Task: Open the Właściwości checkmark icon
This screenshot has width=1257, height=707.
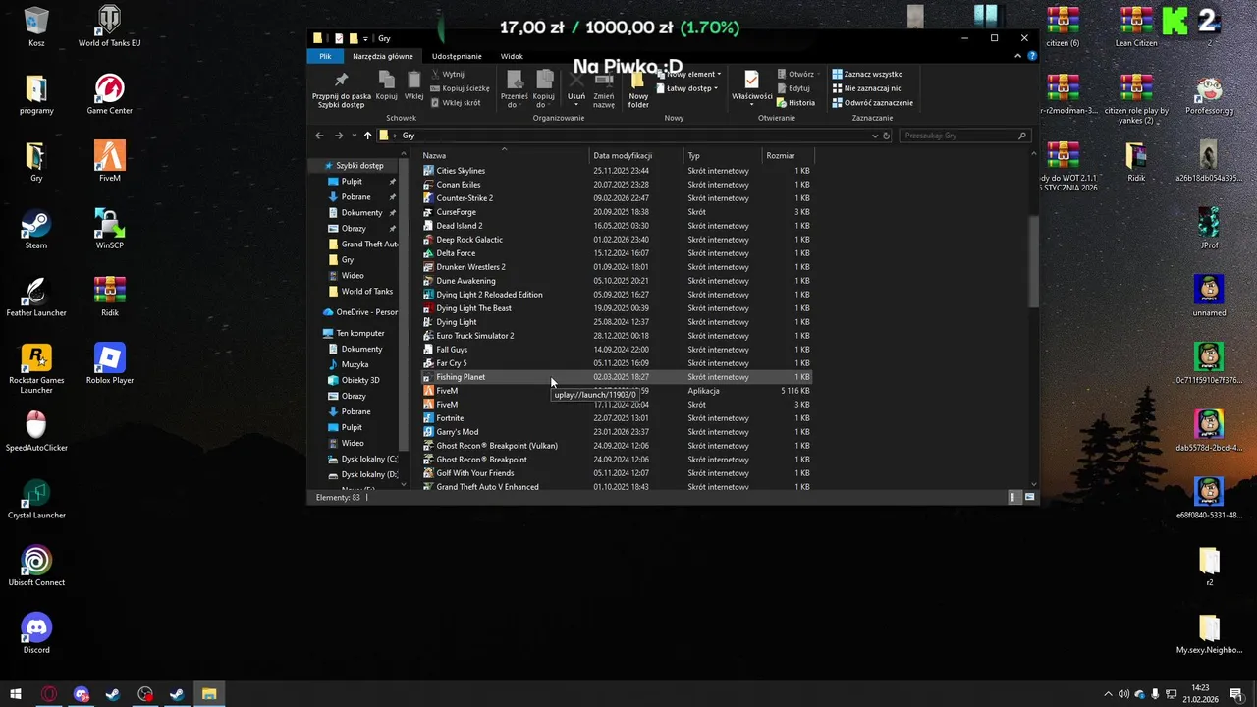Action: [751, 80]
